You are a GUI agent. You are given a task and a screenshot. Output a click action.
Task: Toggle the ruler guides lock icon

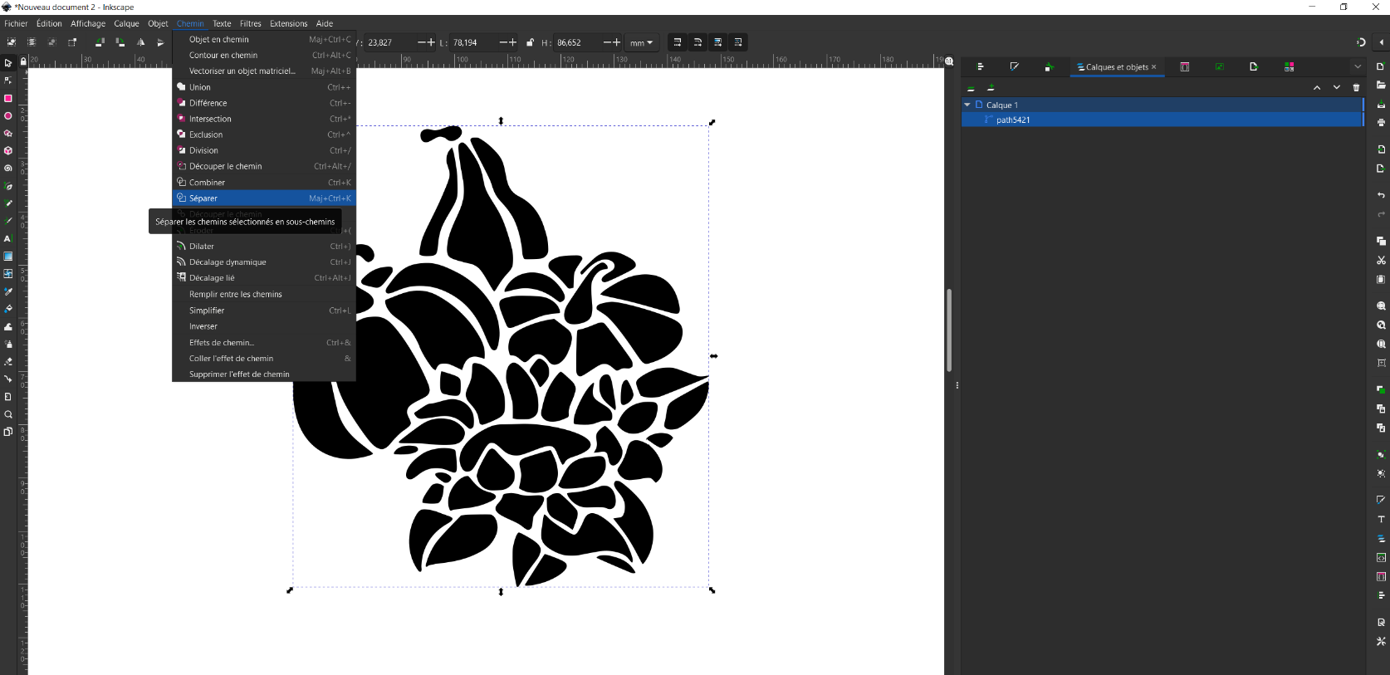pyautogui.click(x=23, y=61)
